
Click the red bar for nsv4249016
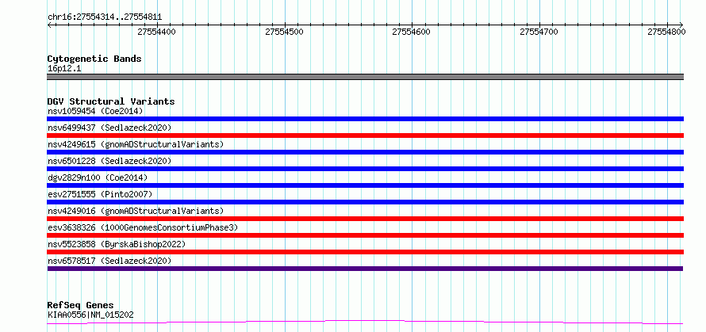point(365,219)
